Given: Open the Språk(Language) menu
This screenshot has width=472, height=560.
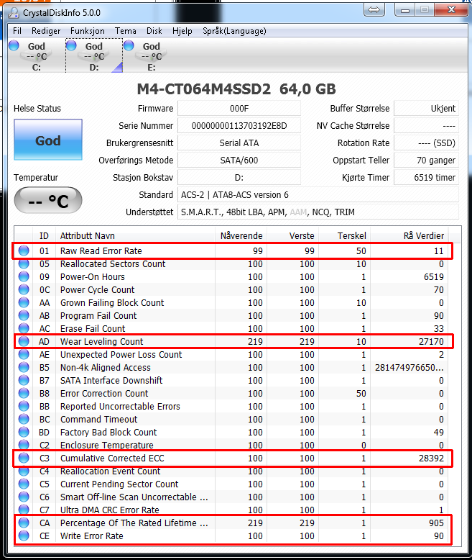Looking at the screenshot, I should pyautogui.click(x=234, y=31).
